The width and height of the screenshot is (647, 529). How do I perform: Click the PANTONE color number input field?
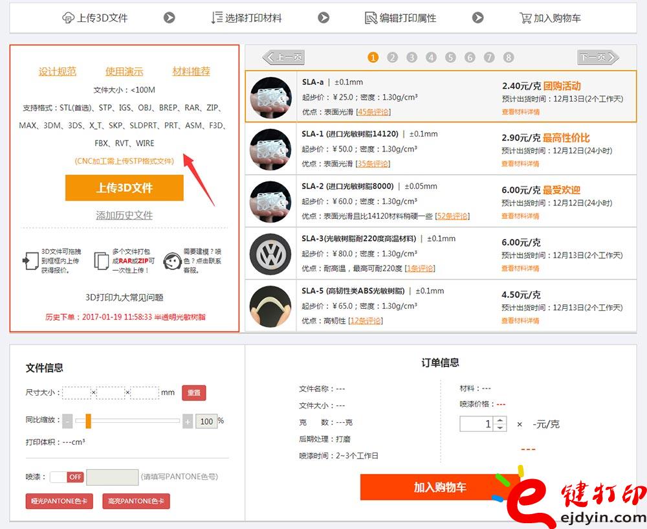(112, 477)
